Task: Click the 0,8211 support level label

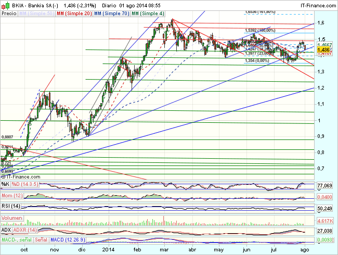Action: point(7,147)
